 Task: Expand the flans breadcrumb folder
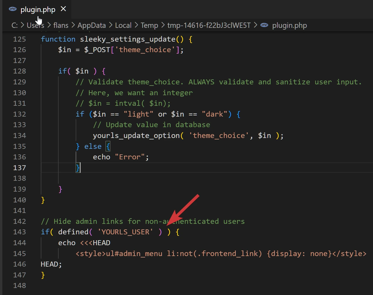point(61,25)
